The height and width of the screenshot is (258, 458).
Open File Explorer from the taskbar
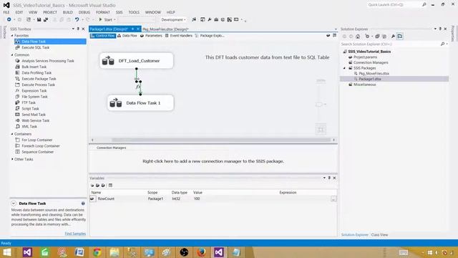(114, 252)
